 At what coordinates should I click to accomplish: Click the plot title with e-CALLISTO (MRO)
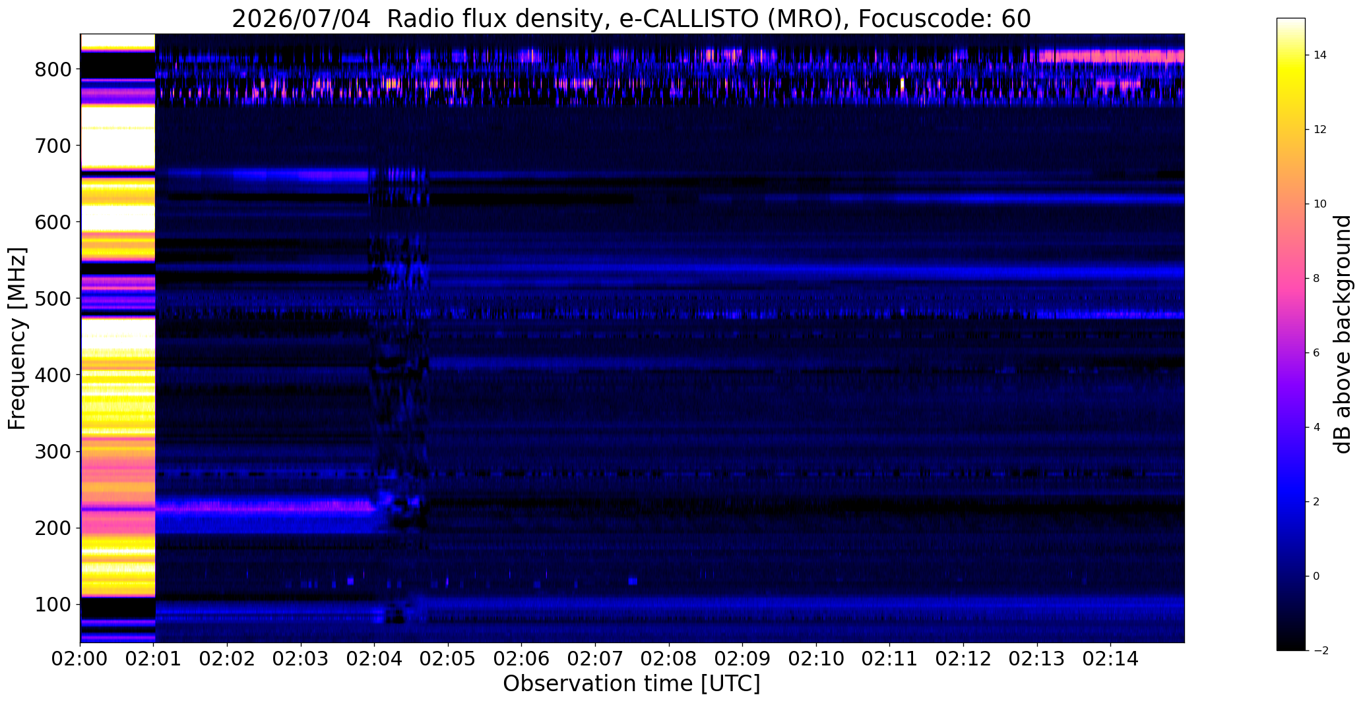coord(631,19)
